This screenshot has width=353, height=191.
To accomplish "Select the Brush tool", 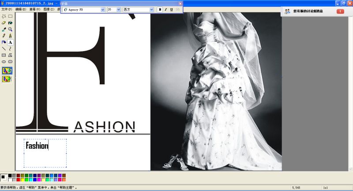I will tap(10, 36).
